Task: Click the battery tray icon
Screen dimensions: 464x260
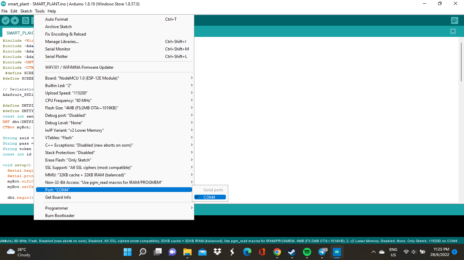Action: pos(423,252)
